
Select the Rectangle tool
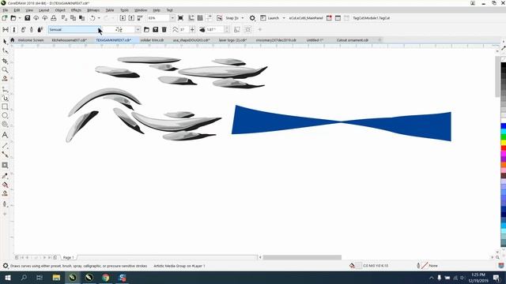point(5,106)
